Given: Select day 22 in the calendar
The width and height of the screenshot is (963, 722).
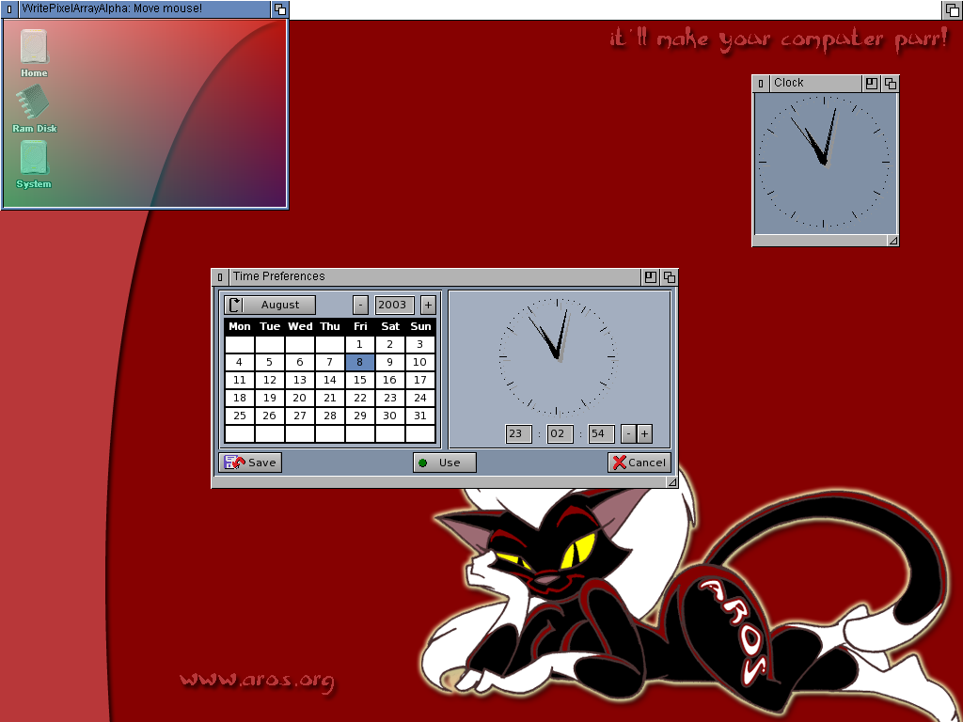Looking at the screenshot, I should (360, 398).
